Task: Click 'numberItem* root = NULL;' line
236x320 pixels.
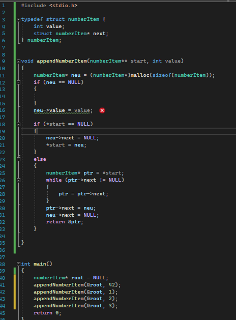Action: 71,278
